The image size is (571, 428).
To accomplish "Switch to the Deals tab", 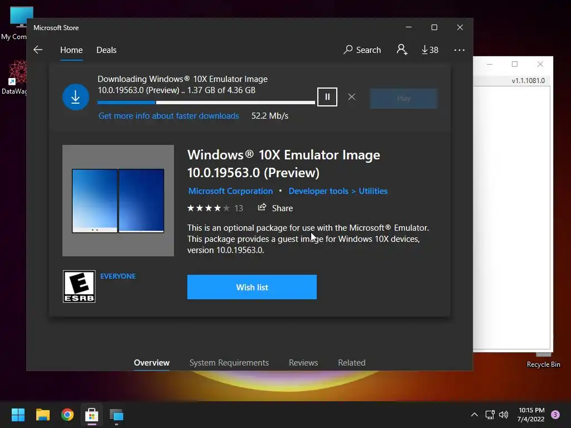I will click(107, 50).
